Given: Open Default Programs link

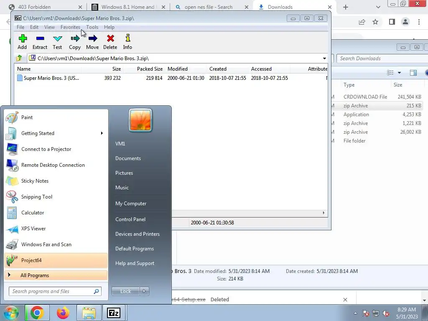Looking at the screenshot, I should tap(134, 249).
